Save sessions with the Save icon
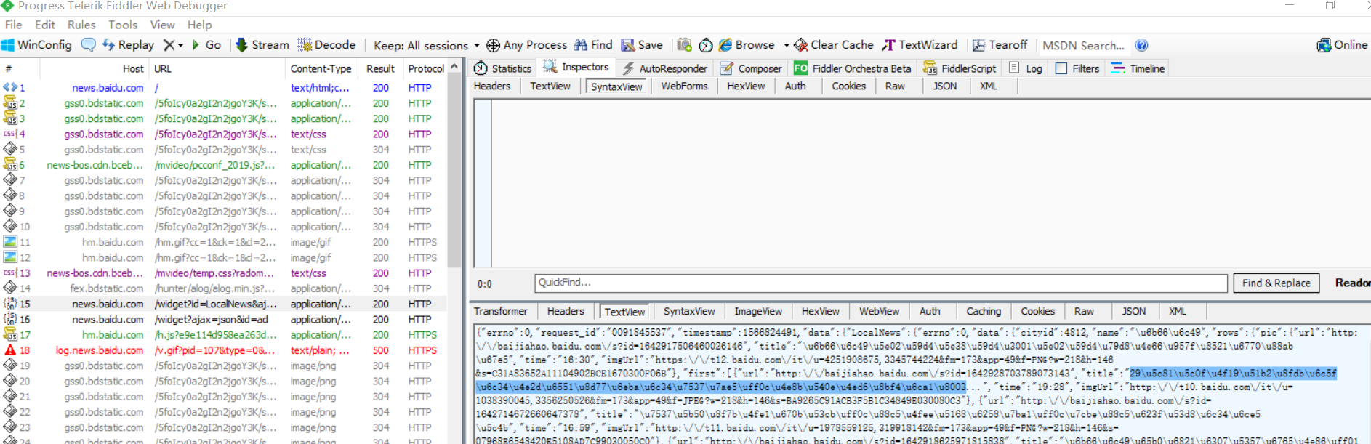This screenshot has width=1371, height=444. (x=642, y=45)
